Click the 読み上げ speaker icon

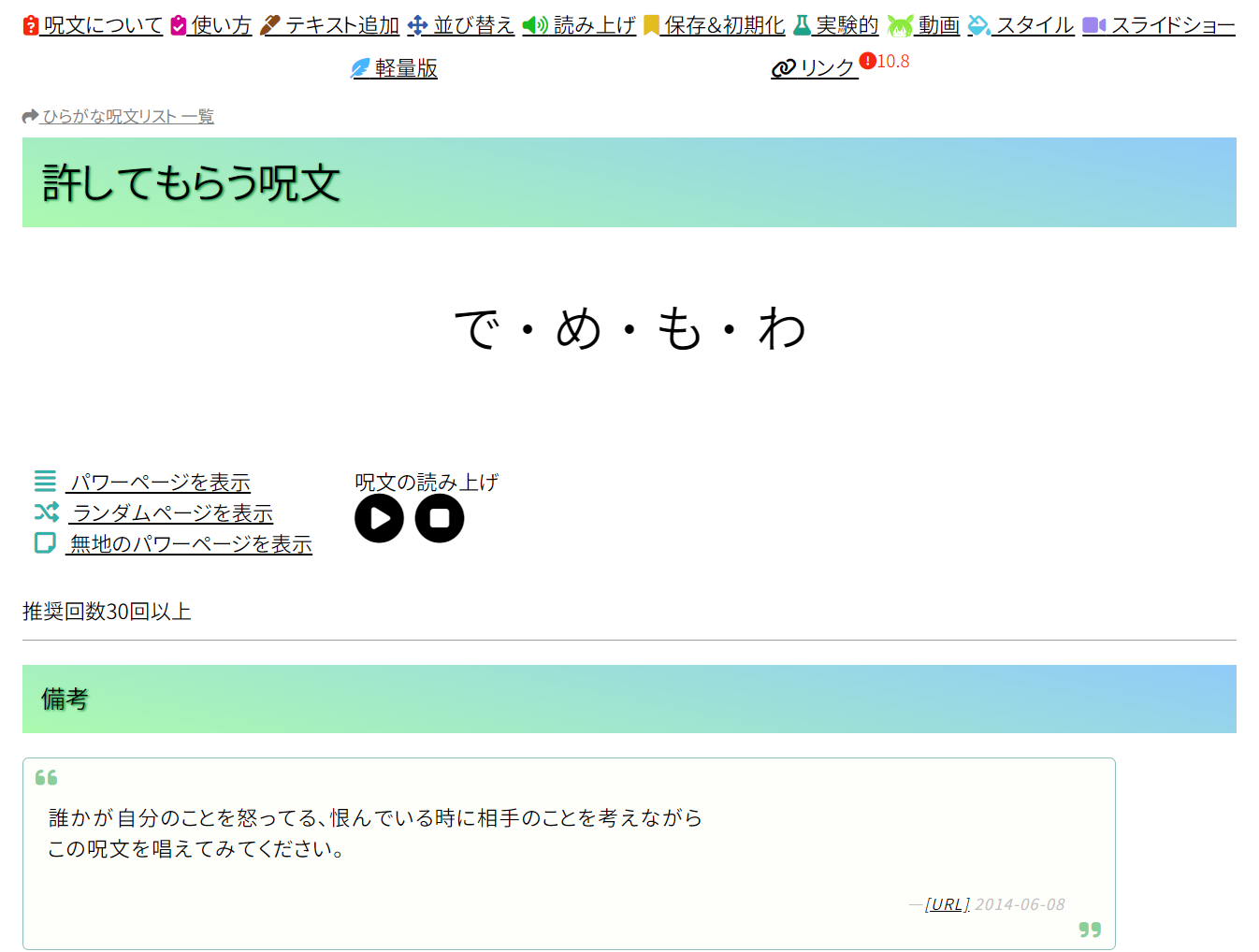pos(534,25)
